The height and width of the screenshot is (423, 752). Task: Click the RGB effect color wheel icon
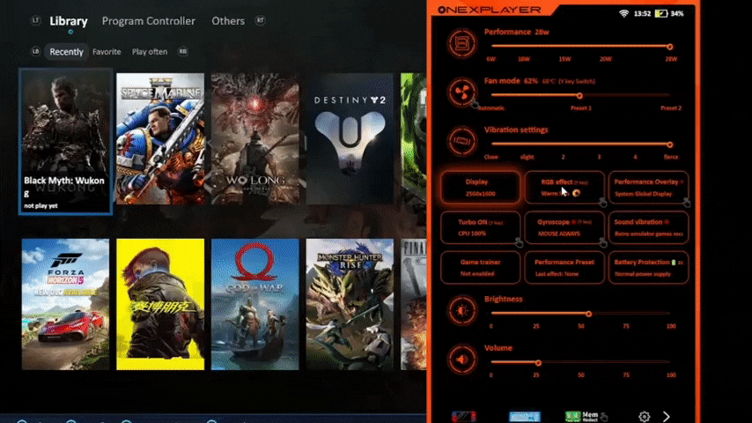click(x=576, y=193)
